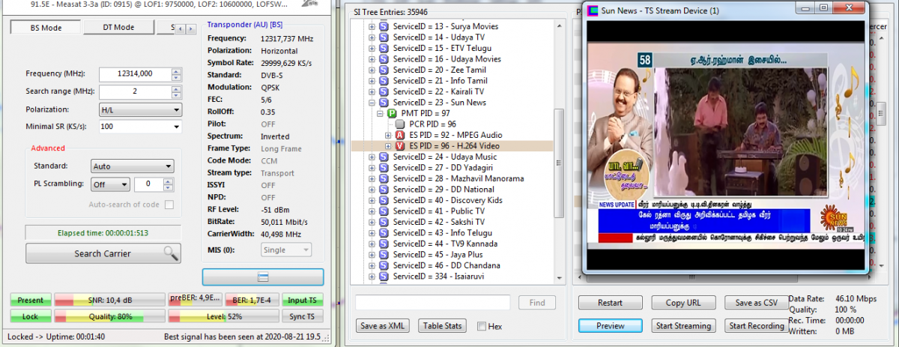Click the Input TS indicator
Viewport: 899px width, 347px height.
[303, 301]
